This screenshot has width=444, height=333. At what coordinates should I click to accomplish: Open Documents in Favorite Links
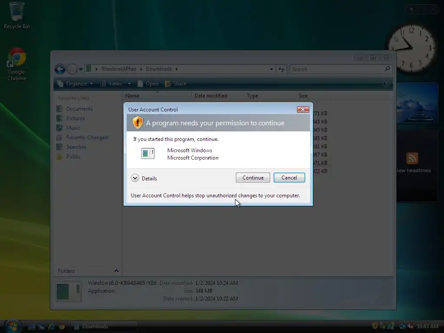[x=79, y=109]
